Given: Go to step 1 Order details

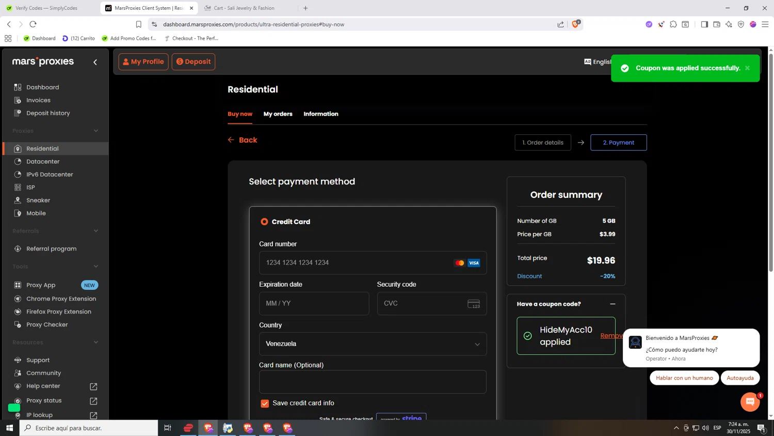Looking at the screenshot, I should [543, 143].
